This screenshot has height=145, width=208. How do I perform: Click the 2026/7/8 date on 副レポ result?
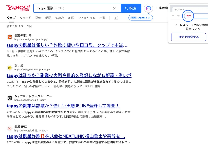[x=12, y=82]
